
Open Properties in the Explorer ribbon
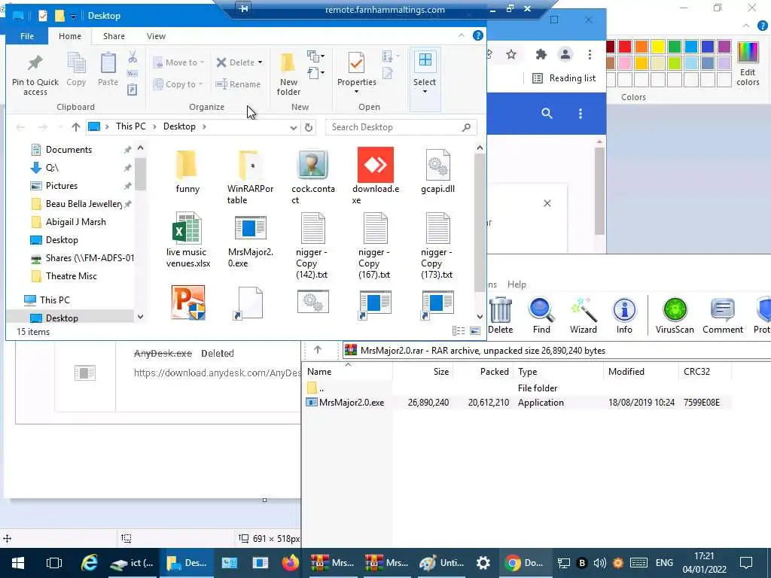[x=356, y=74]
